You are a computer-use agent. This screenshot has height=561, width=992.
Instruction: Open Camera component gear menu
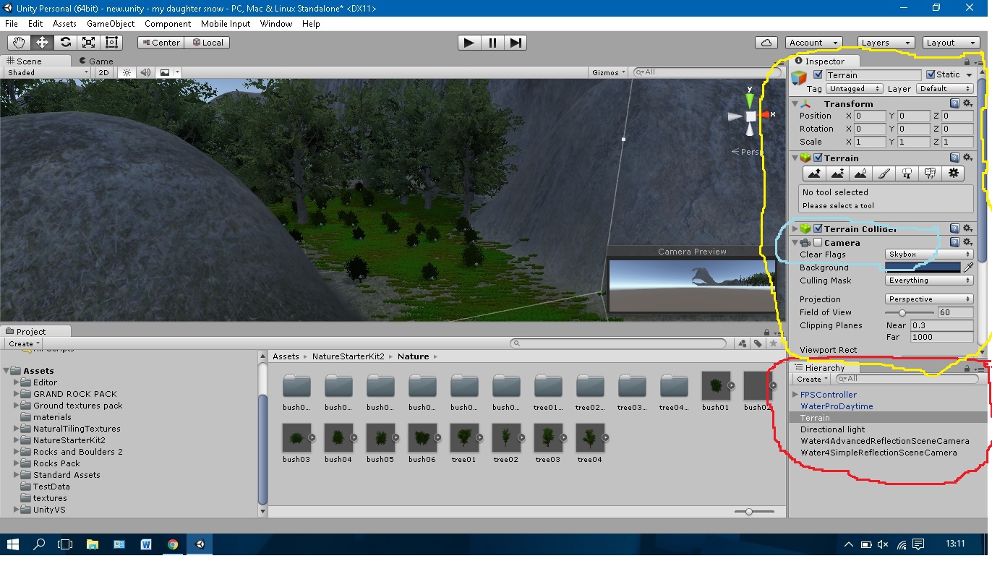[x=967, y=243]
